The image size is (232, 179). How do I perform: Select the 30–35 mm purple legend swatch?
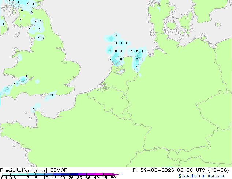pos(82,174)
